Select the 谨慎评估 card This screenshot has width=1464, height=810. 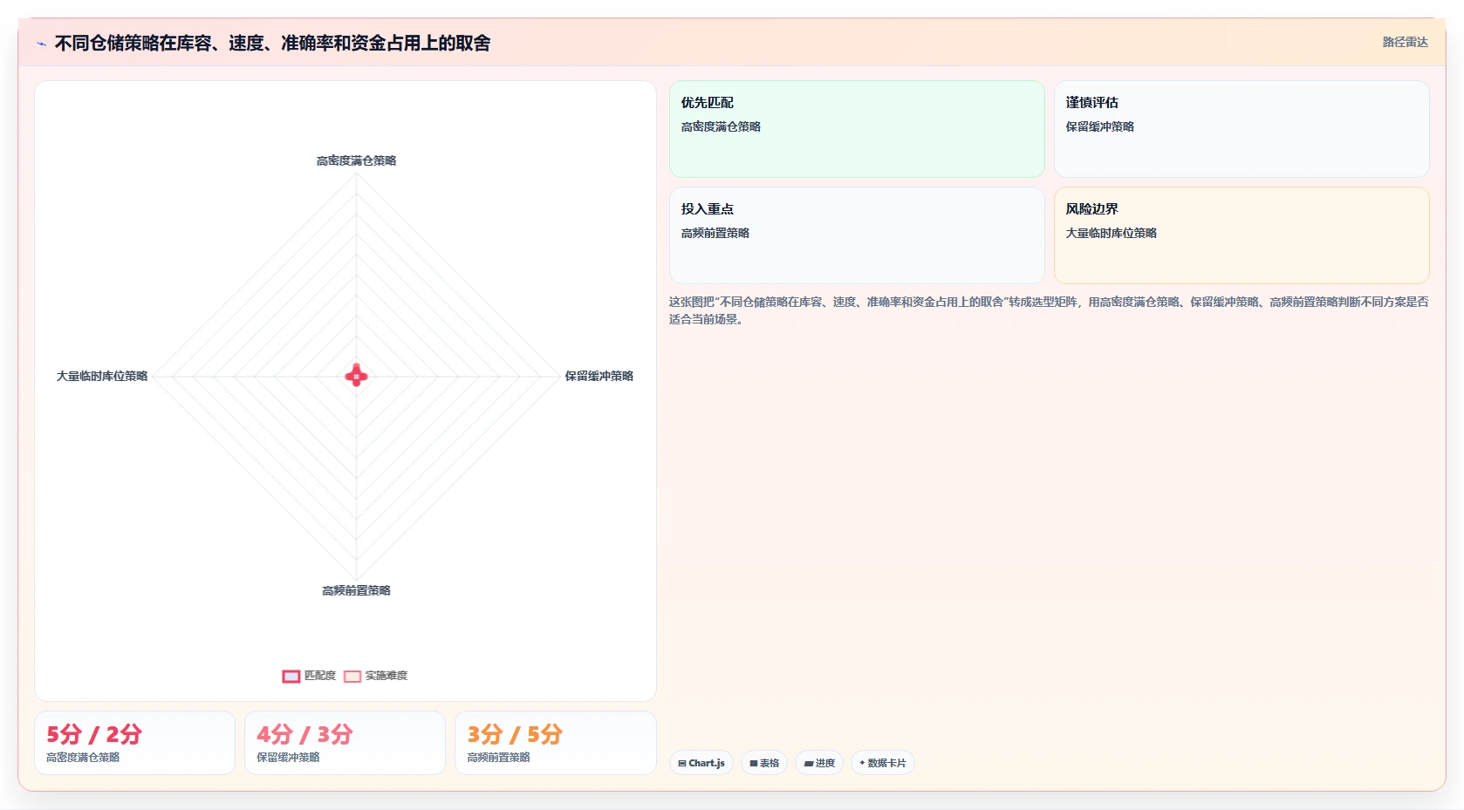coord(1242,129)
